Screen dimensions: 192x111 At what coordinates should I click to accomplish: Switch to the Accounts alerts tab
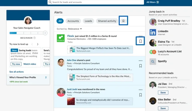pos(73,21)
